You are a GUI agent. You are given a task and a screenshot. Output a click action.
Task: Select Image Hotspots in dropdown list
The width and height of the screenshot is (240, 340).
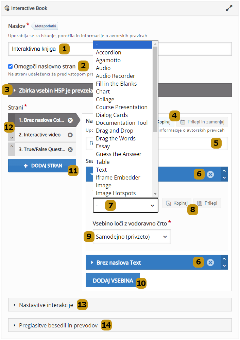[116, 193]
